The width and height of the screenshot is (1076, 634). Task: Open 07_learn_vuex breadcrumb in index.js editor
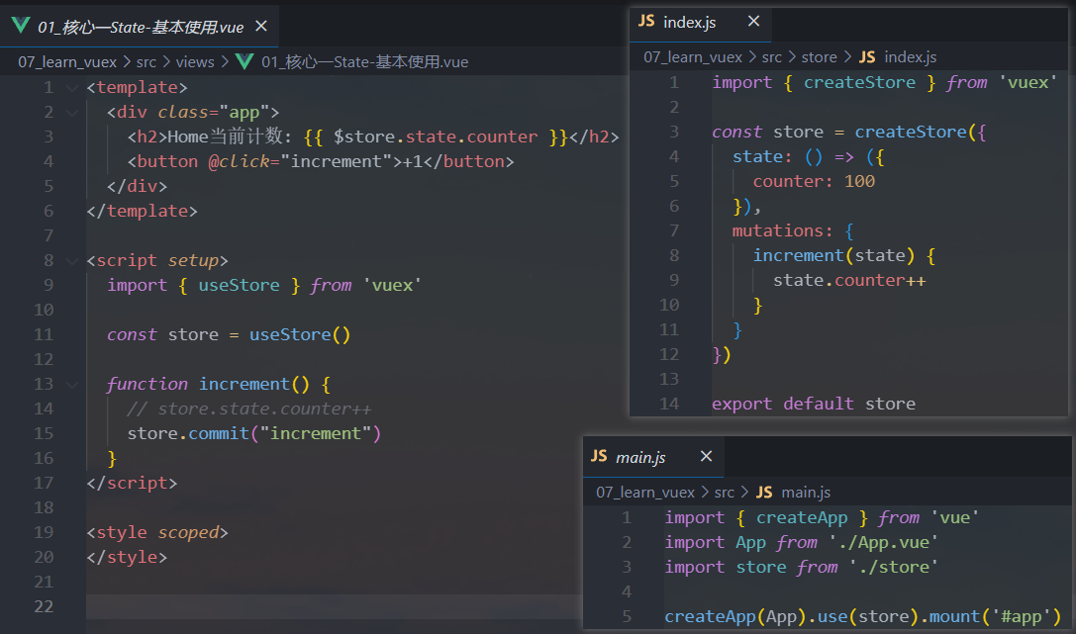coord(693,57)
